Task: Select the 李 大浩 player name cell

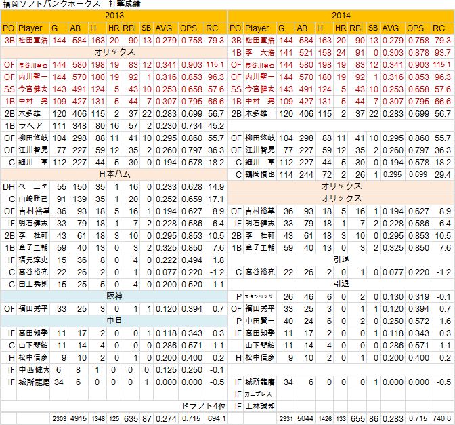Action: (x=260, y=53)
